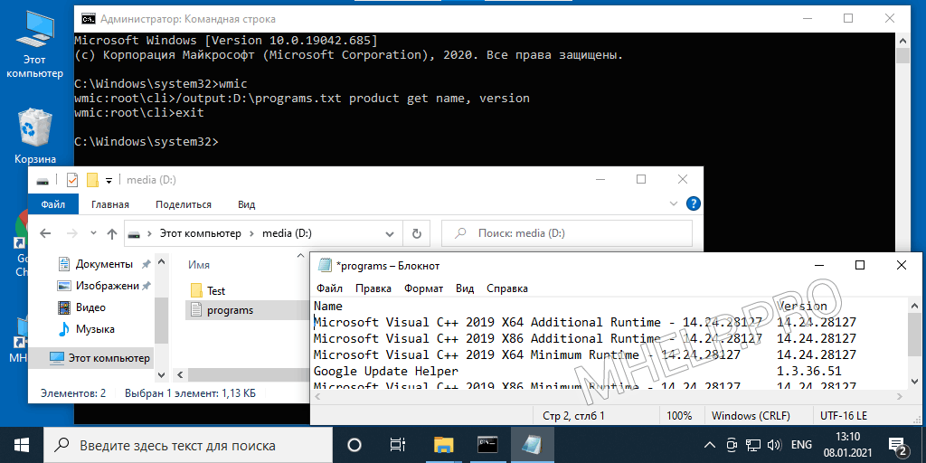Open the volume speaker tray icon
Viewport: 926px width, 463px height.
click(x=772, y=445)
